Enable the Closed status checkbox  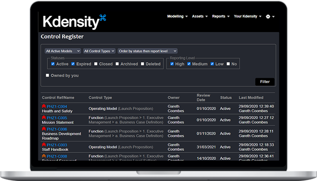tap(96, 64)
